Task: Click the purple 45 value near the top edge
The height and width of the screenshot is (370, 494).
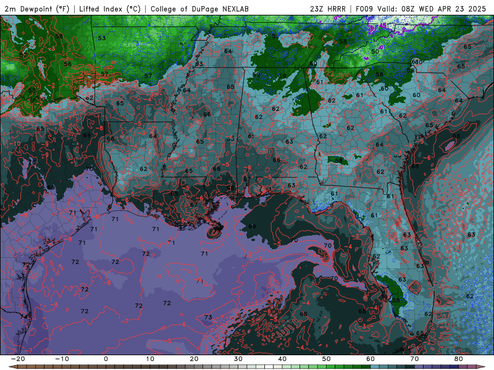Action: [383, 25]
